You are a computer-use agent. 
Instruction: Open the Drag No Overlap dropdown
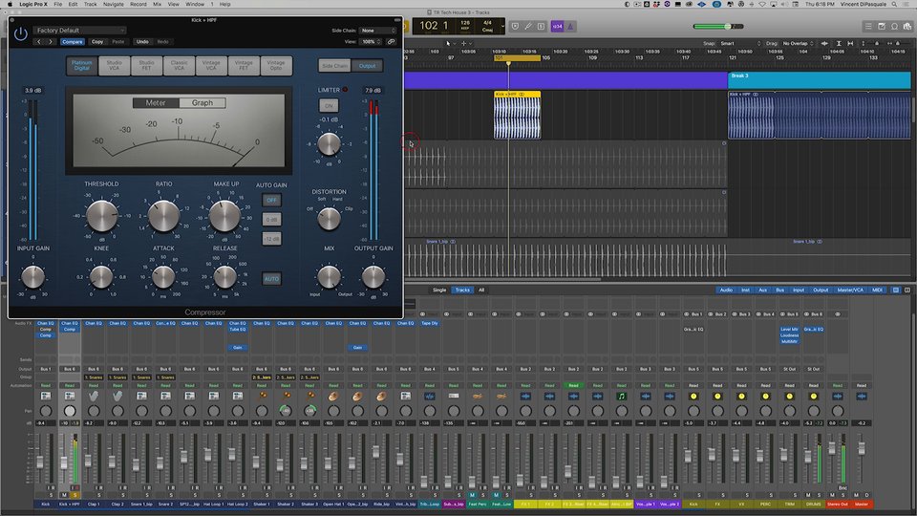799,43
